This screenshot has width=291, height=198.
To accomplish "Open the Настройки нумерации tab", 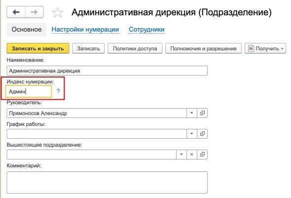I will click(85, 29).
